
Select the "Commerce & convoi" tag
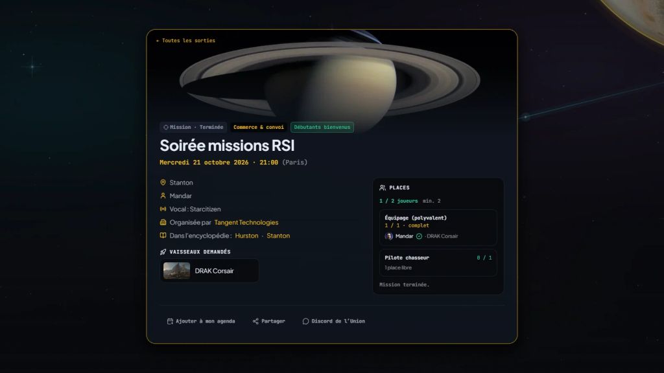coord(259,128)
